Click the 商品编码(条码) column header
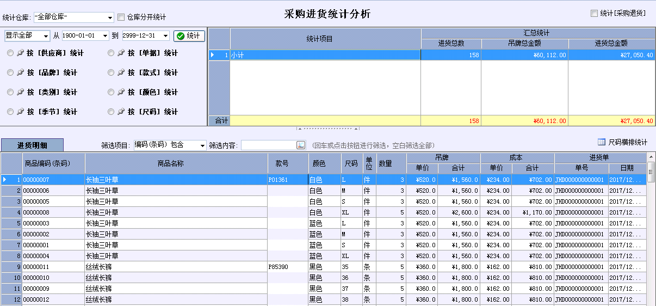Screen dimensions: 656x306 [x=53, y=163]
